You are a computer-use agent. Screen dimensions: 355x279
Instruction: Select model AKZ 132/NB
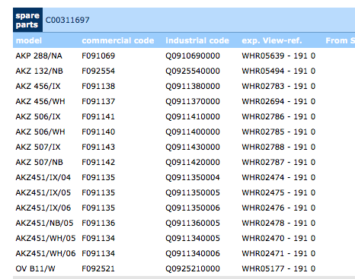coord(40,71)
